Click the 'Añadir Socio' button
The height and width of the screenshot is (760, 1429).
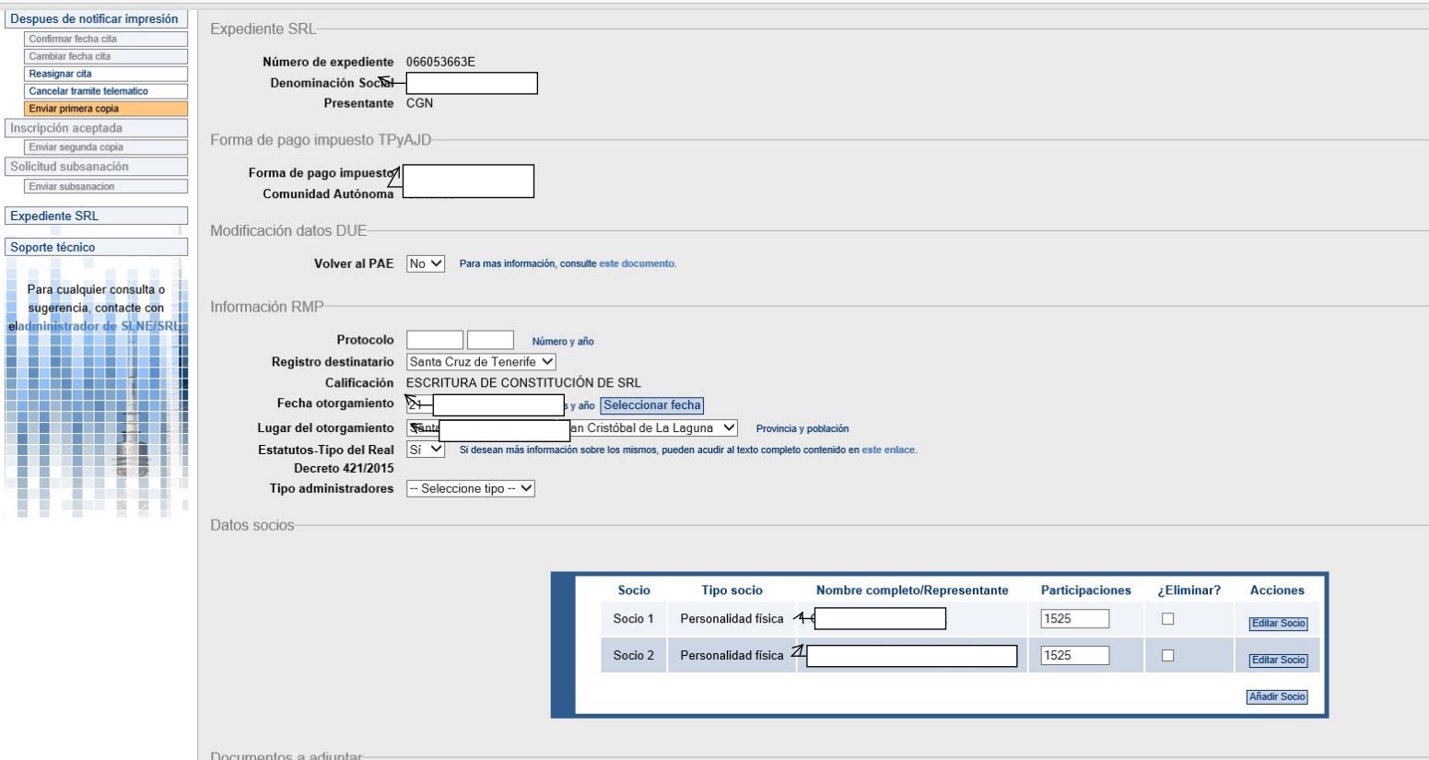1277,696
